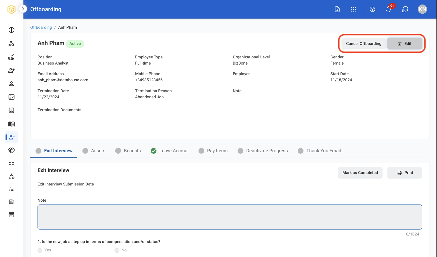Click the BizBone organizational level value
The height and width of the screenshot is (257, 437).
(240, 63)
